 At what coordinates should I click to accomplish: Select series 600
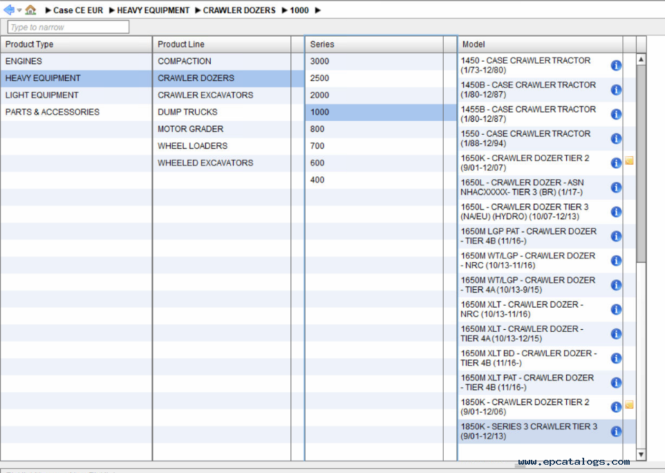point(381,163)
